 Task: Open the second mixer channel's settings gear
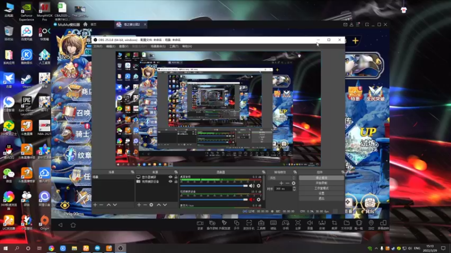pyautogui.click(x=259, y=200)
